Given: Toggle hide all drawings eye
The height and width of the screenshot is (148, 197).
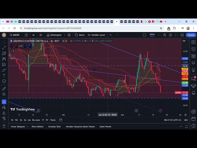Looking at the screenshot, I should click(4, 118).
